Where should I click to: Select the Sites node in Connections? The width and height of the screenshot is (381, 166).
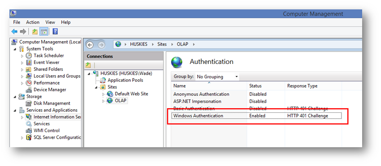point(112,87)
